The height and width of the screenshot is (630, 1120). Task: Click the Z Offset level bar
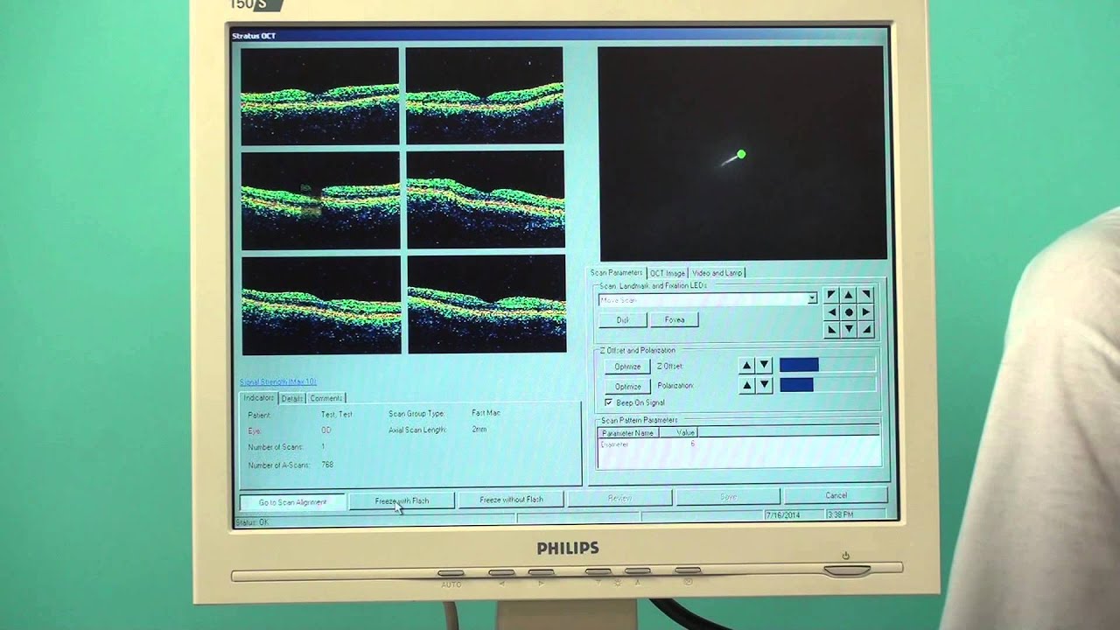[827, 364]
